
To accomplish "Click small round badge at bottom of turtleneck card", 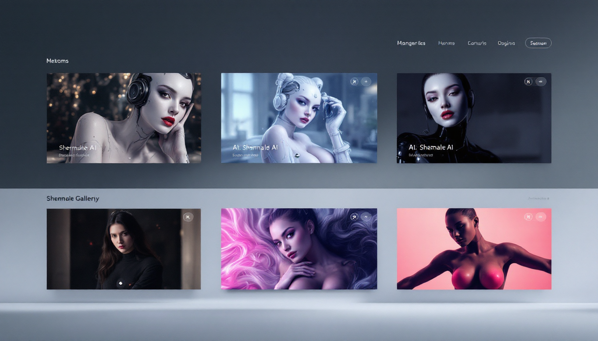I will 120,282.
